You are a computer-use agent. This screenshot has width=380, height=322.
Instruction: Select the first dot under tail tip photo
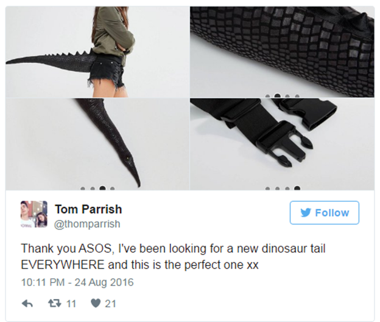pos(83,188)
